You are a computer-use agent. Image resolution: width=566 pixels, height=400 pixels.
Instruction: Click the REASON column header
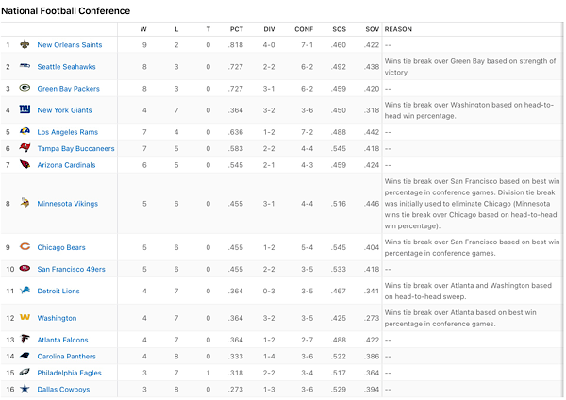[x=399, y=29]
